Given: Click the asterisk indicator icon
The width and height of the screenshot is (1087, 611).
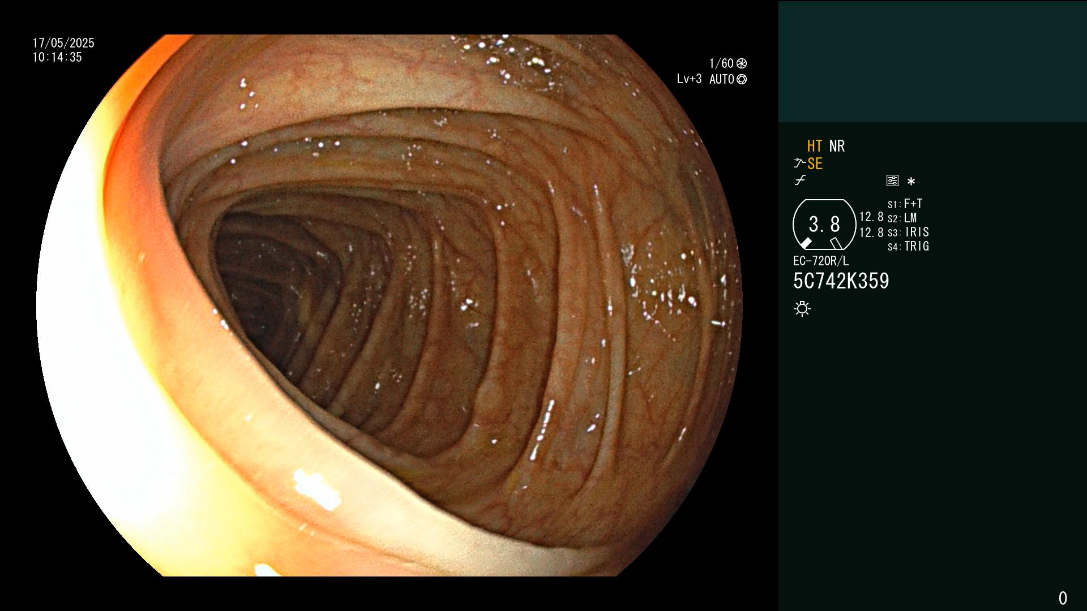Looking at the screenshot, I should [911, 181].
